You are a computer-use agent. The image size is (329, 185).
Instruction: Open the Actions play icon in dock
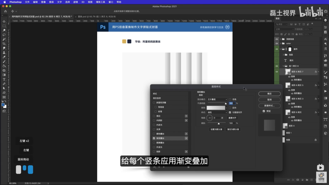coord(325,91)
